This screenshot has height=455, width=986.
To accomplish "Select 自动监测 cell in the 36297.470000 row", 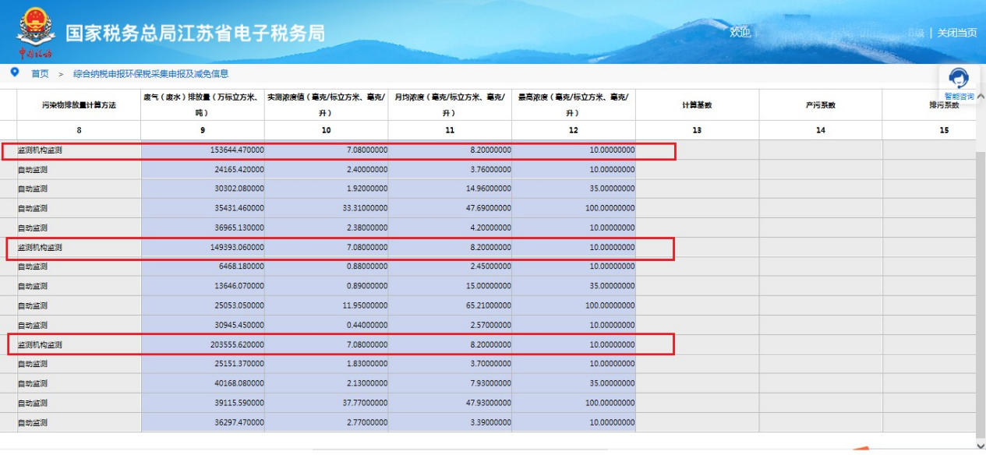I will [79, 422].
